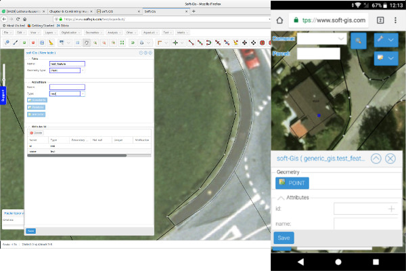The image size is (406, 271).
Task: Open the Analysis menu
Action: pyautogui.click(x=114, y=33)
